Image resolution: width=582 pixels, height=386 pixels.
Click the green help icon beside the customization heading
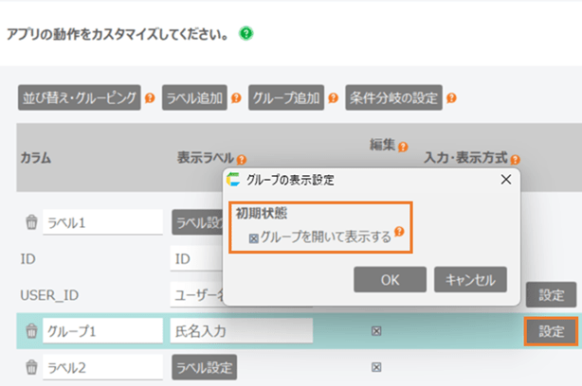(246, 34)
